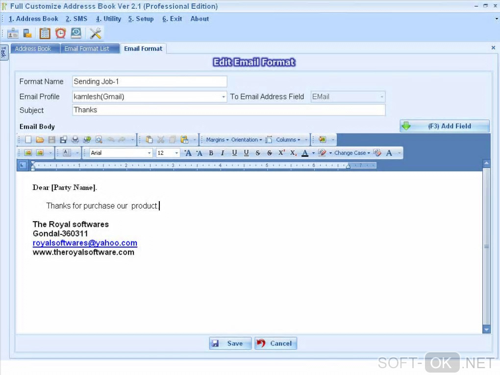The image size is (500, 375).
Task: Open the font name Arial dropdown
Action: point(149,153)
